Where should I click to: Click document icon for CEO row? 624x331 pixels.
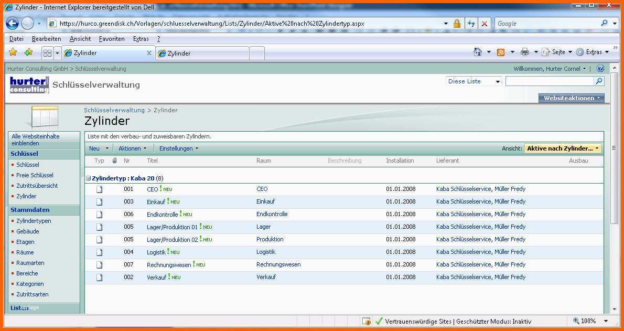click(99, 189)
